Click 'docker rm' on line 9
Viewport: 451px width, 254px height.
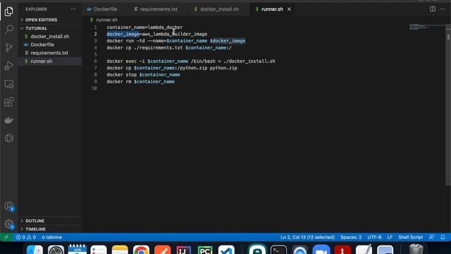click(x=119, y=82)
